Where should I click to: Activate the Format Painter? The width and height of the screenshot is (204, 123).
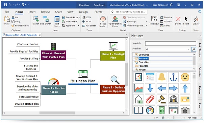[20, 26]
